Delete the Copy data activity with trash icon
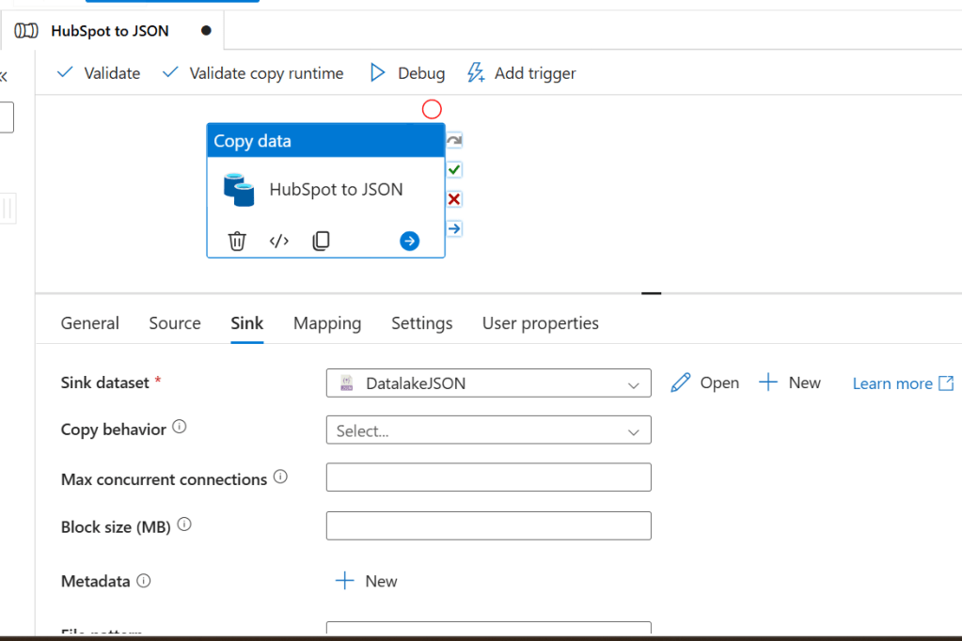 coord(237,242)
